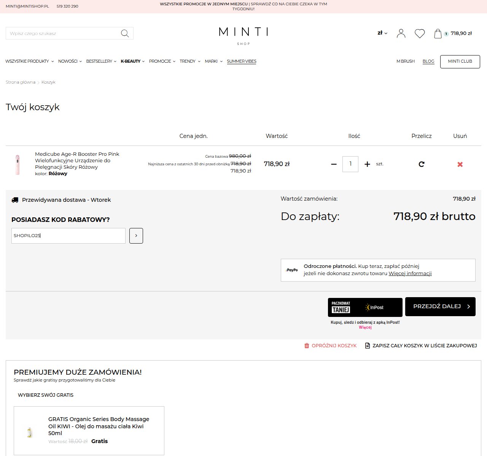Viewport: 487px width, 456px height.
Task: Click the top promotions banner text
Action: (243, 6)
